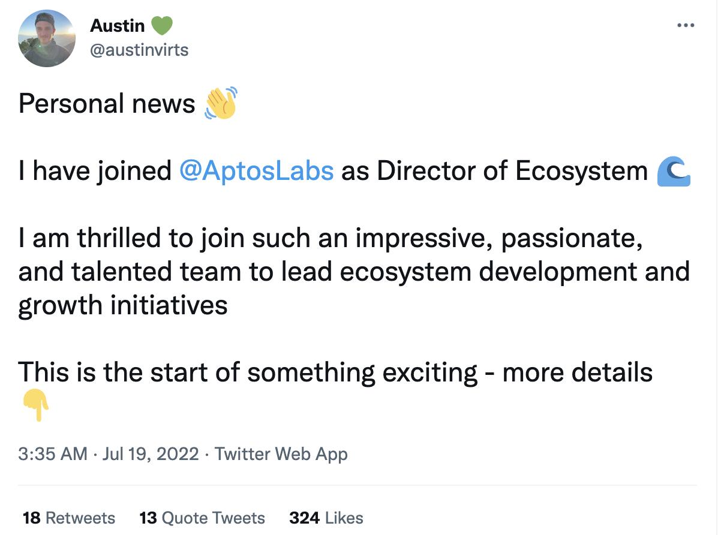Screen dimensions: 721x535
Task: Click Austin's profile picture
Action: coord(47,38)
